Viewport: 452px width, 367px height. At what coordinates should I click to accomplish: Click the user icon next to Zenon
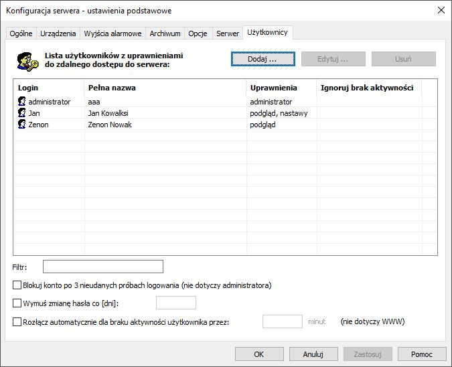point(21,125)
